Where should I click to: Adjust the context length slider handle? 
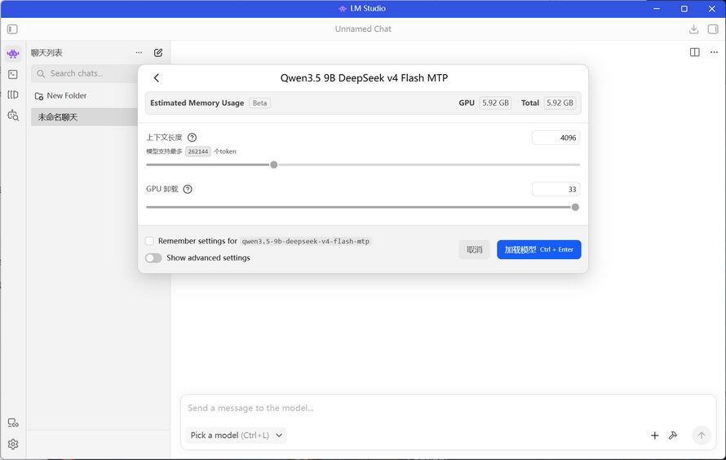(x=274, y=164)
